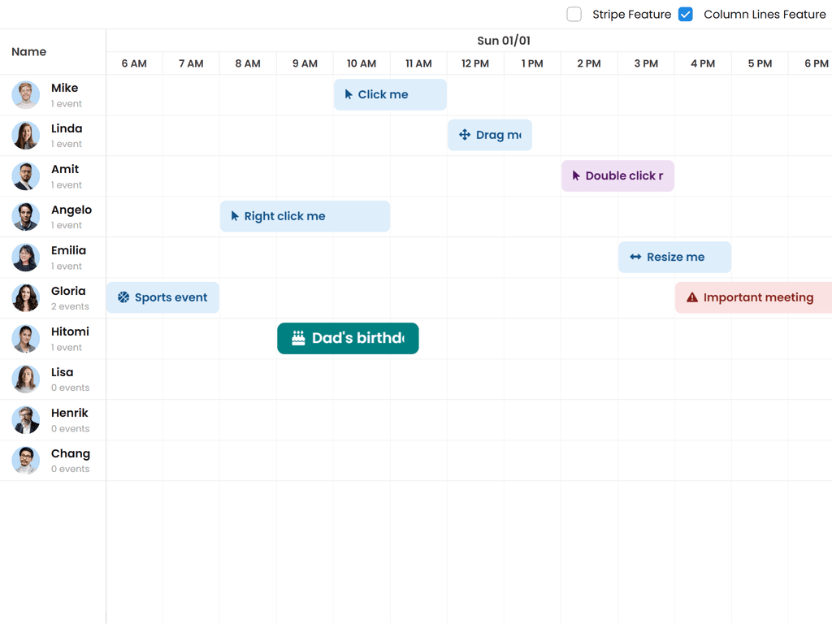Click the Name column header
The height and width of the screenshot is (624, 832).
coord(29,52)
